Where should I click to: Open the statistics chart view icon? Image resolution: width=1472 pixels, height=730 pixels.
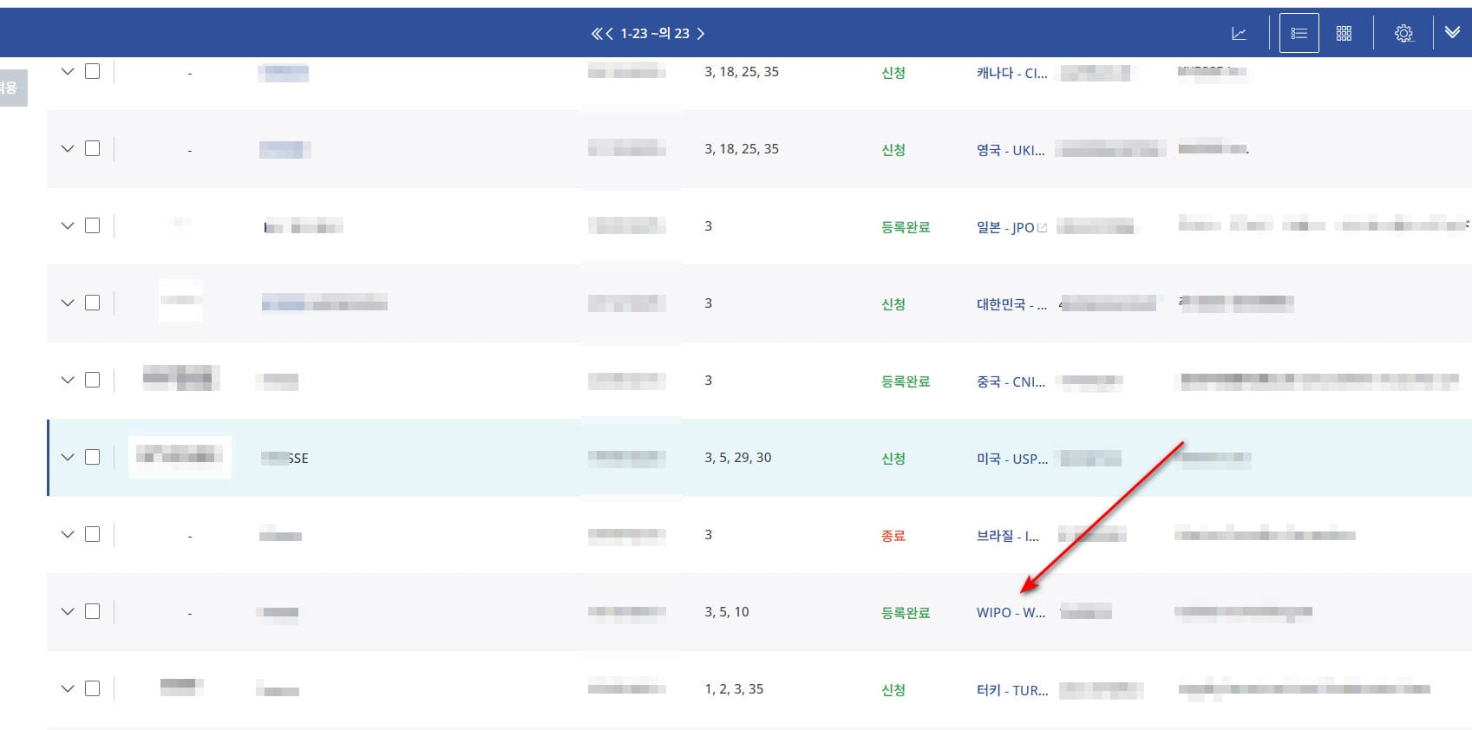pyautogui.click(x=1239, y=34)
